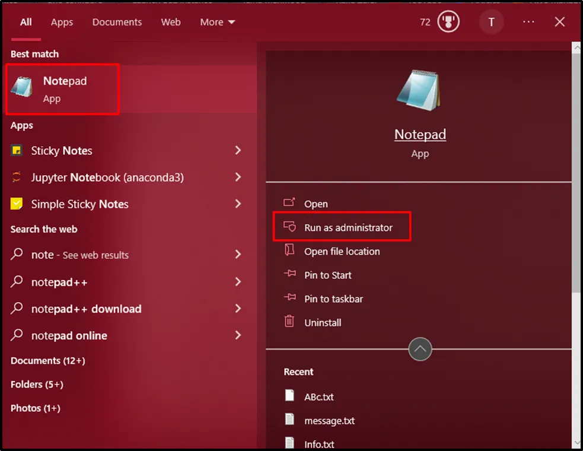Switch to the Documents tab

117,23
